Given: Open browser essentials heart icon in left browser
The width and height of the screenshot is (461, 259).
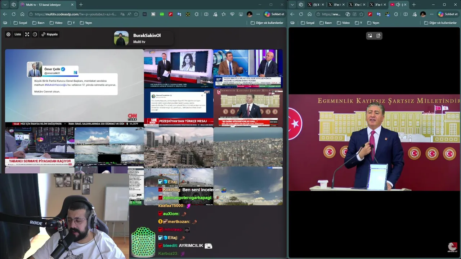Looking at the screenshot, I should click(x=232, y=14).
